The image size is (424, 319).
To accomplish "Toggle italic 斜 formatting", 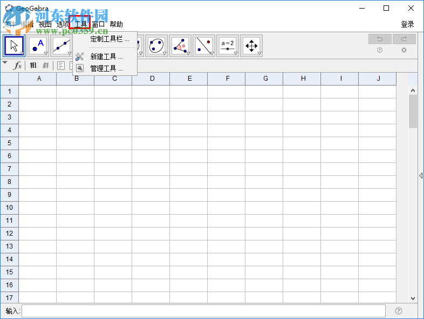I will coord(45,65).
